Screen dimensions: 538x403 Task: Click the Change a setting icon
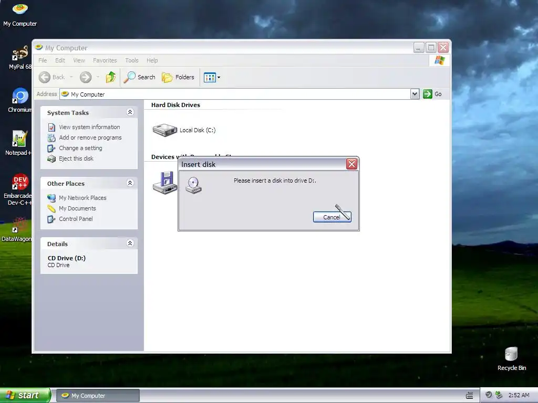click(x=51, y=149)
